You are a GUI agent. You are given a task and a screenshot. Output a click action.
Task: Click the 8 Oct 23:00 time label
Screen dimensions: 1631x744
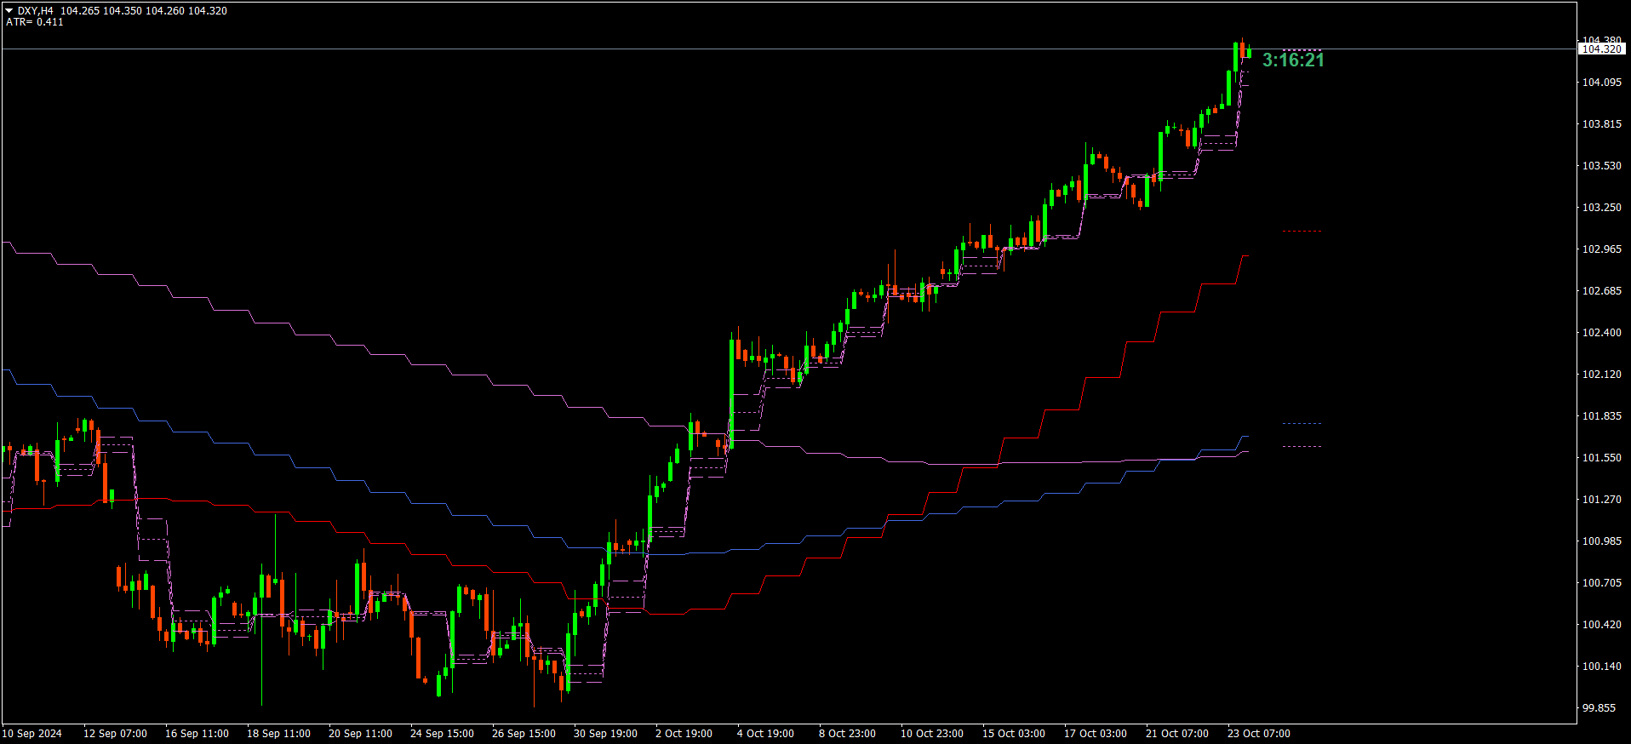(847, 734)
